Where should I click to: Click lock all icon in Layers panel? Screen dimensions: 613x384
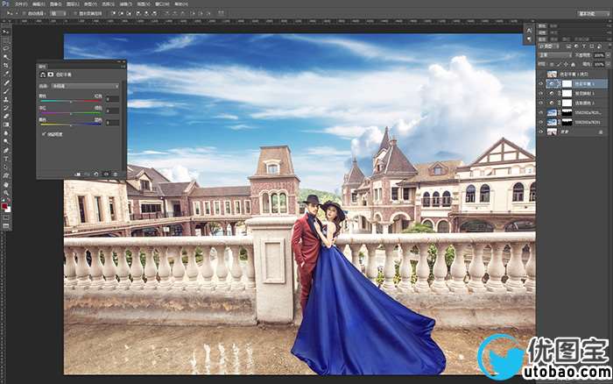(x=573, y=64)
